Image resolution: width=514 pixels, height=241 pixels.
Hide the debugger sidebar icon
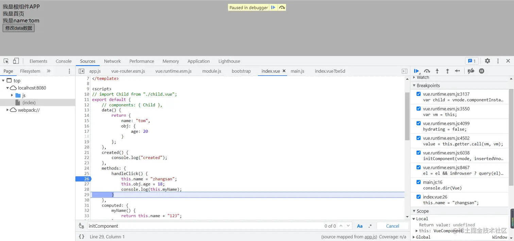pyautogui.click(x=405, y=71)
